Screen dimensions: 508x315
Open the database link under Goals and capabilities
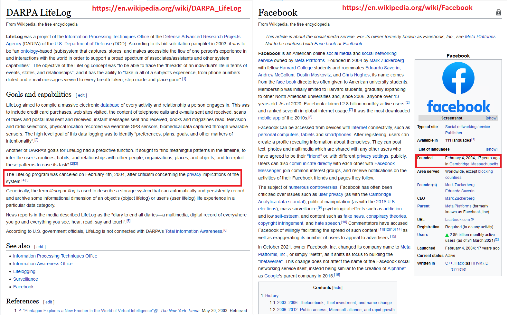(x=110, y=105)
